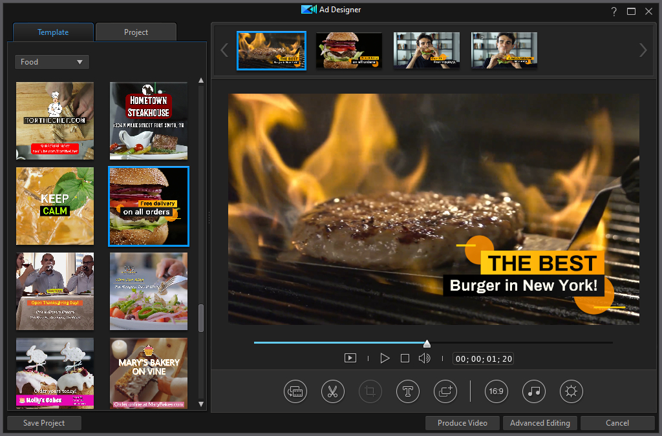662x436 pixels.
Task: Click 'Burger in New York!' text in preview
Action: pos(524,285)
